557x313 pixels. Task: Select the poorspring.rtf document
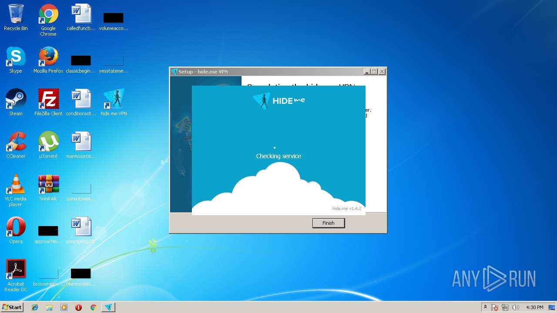[81, 230]
